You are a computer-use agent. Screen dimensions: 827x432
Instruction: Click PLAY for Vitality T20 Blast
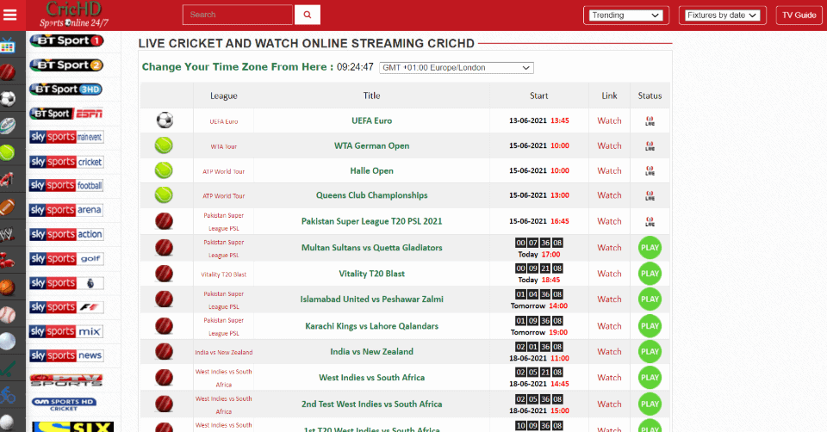pyautogui.click(x=650, y=274)
